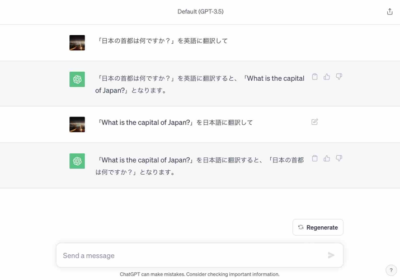The height and width of the screenshot is (280, 400).
Task: Click the first user prompt asking to translate into 英語
Action: pyautogui.click(x=162, y=41)
